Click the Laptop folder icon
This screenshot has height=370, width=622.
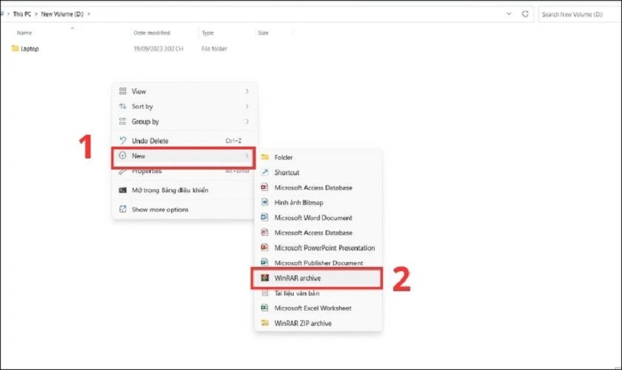point(15,48)
